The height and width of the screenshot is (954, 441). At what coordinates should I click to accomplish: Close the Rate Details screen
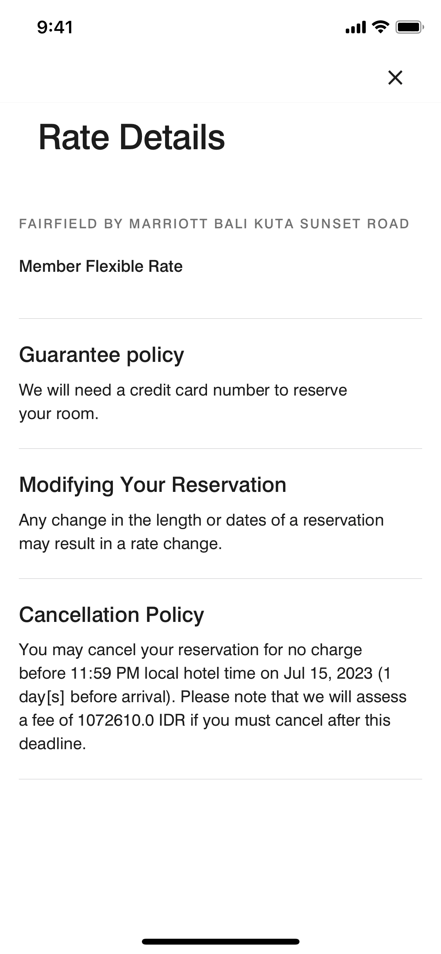(x=395, y=78)
